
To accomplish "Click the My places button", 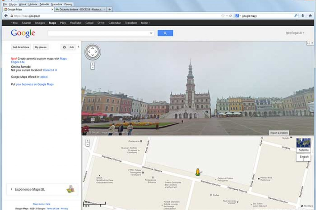I will (x=41, y=47).
